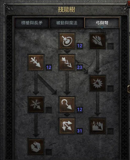Viewport: 130px width, 160px height.
Task: Click the level 31 counter beside Strafe
Action: [80, 131]
